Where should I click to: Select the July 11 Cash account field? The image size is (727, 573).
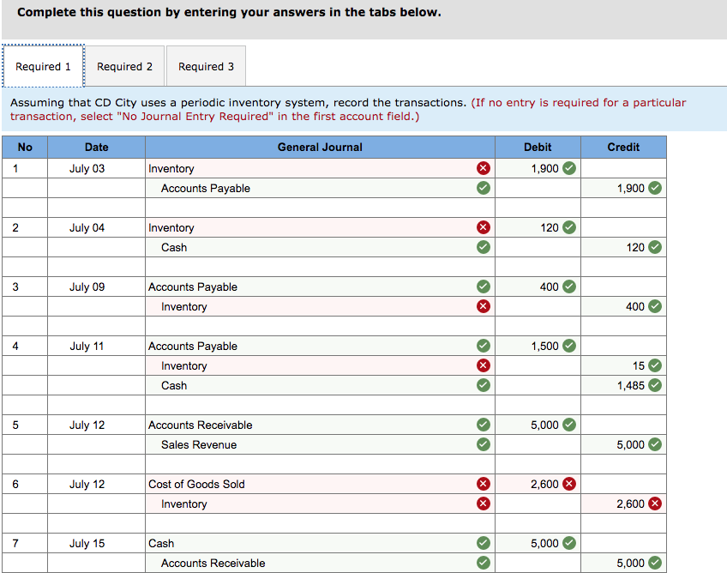click(x=320, y=385)
